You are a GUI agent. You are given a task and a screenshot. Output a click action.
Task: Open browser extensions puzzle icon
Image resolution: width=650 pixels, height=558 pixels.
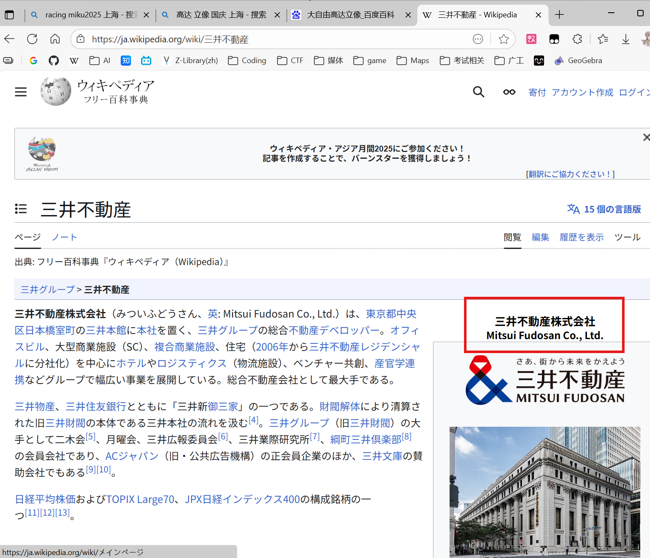[x=577, y=39]
